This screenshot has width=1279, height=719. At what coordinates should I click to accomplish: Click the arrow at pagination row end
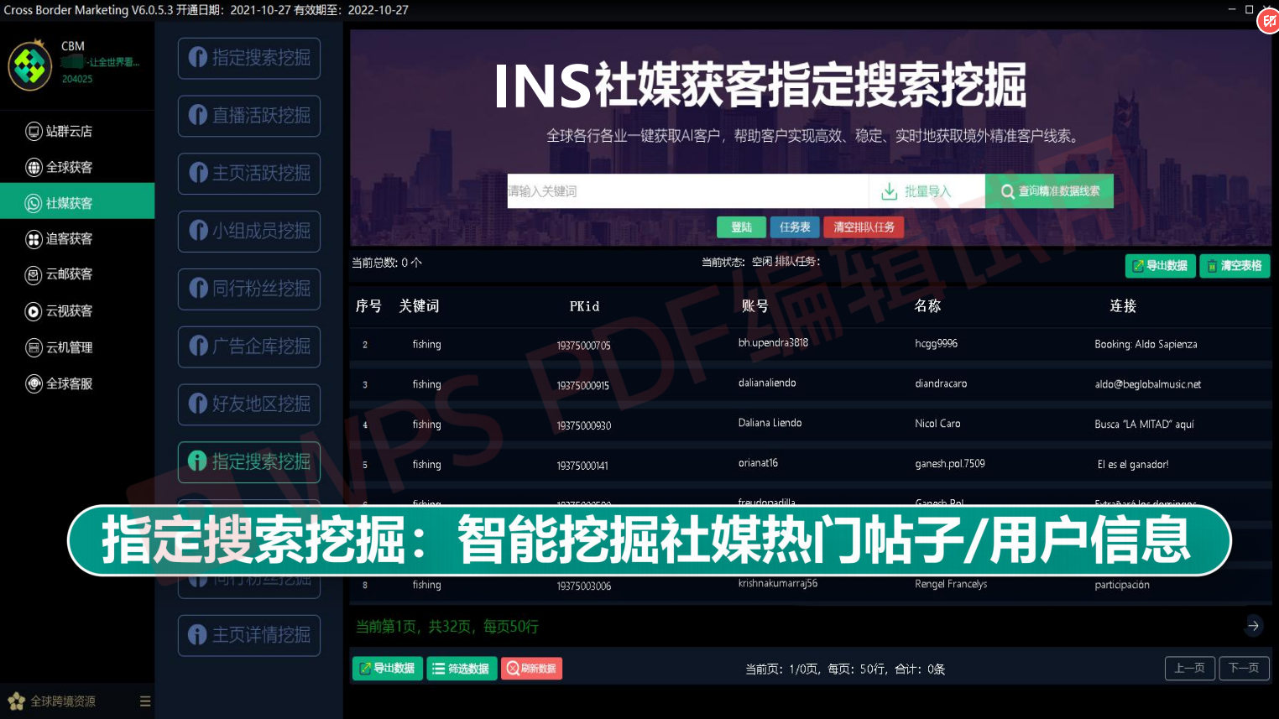(1253, 626)
